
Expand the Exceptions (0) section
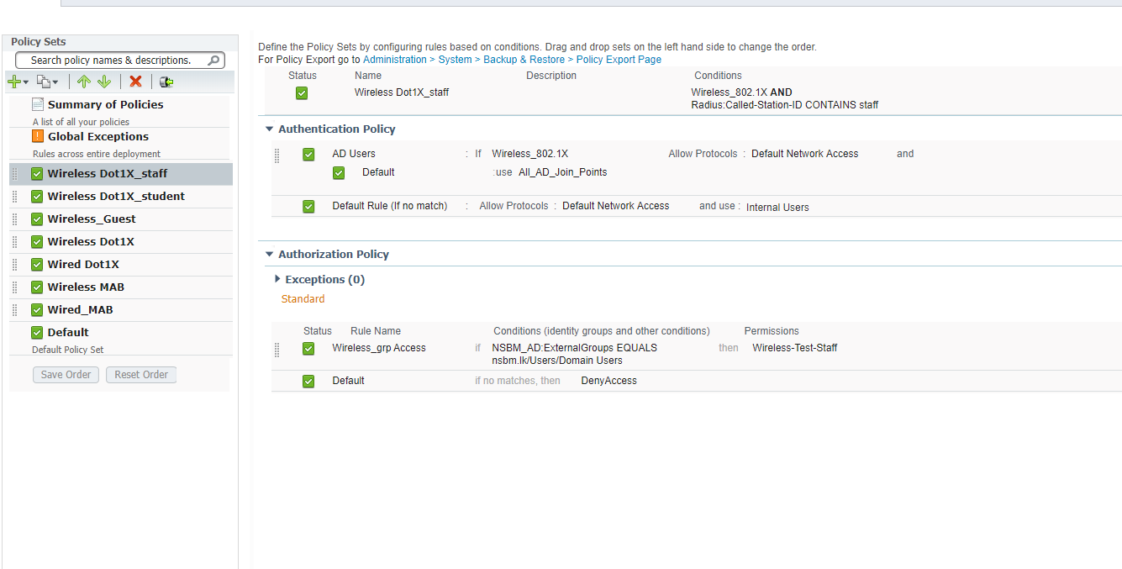point(278,278)
